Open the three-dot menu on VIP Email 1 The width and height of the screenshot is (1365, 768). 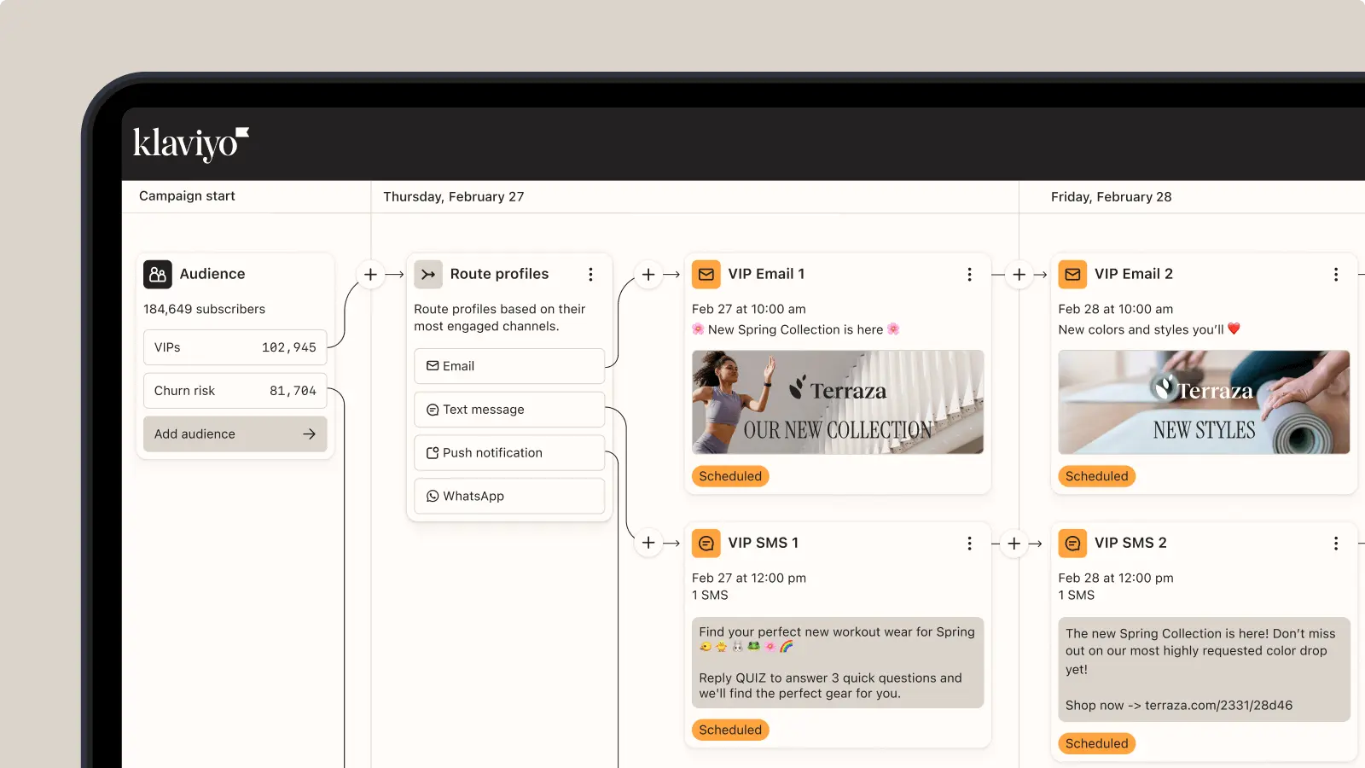(x=970, y=275)
